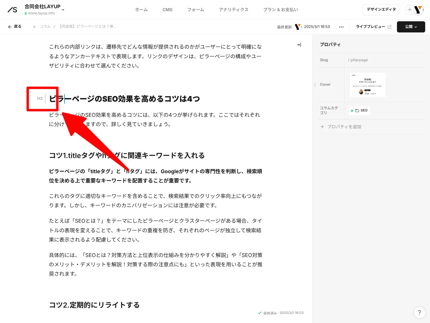Click the paragraph starting たとえば「SEOとは？」

[155, 230]
